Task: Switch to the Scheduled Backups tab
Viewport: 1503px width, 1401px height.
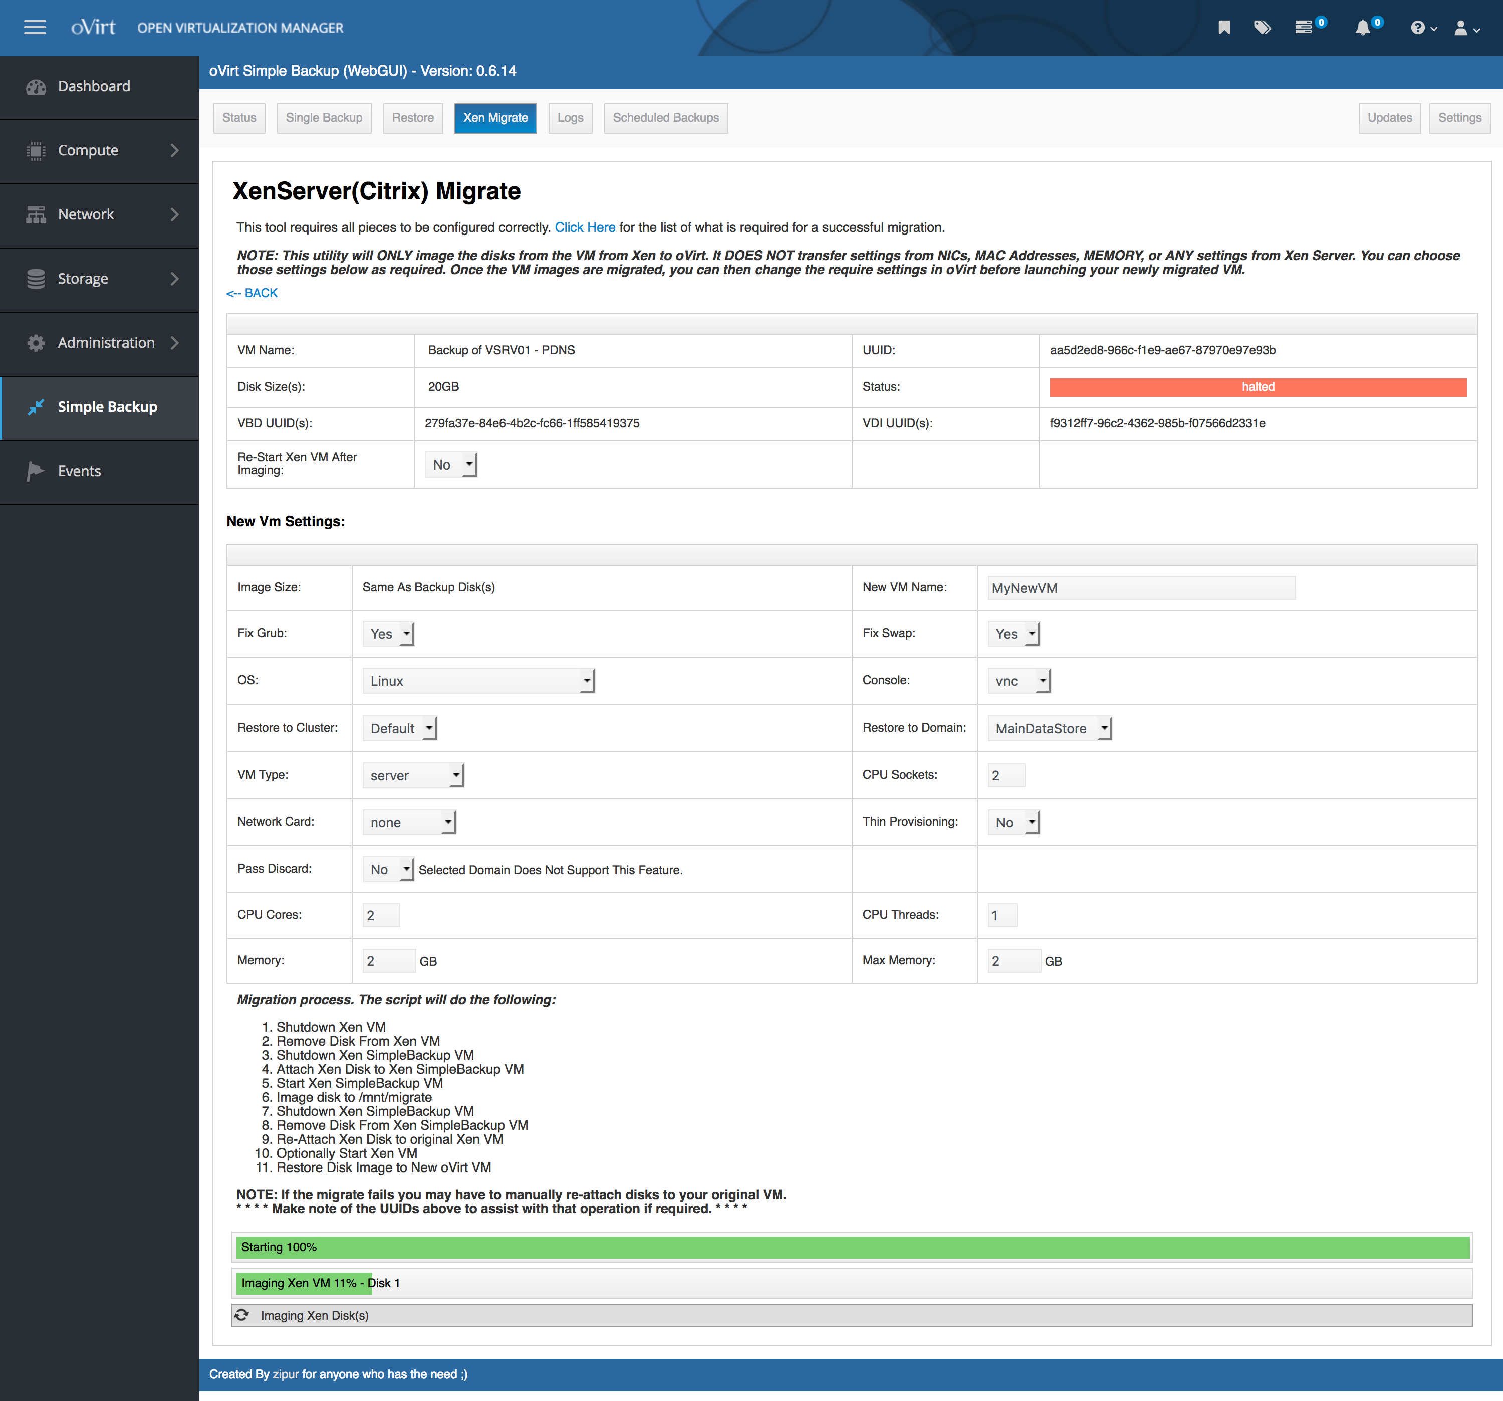Action: tap(665, 118)
